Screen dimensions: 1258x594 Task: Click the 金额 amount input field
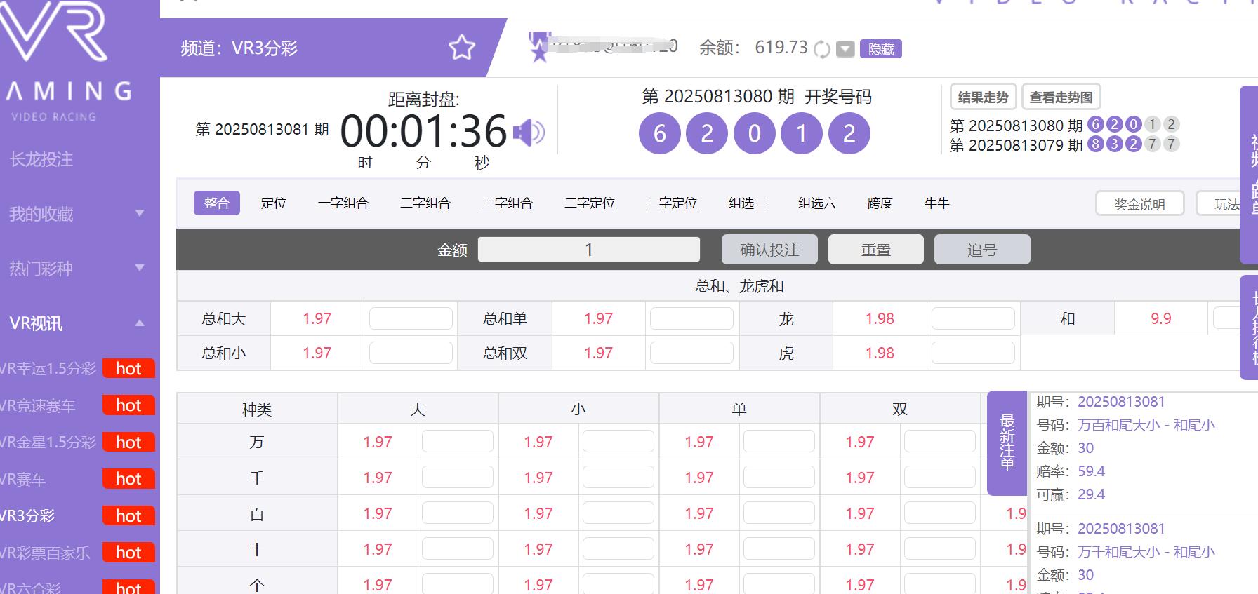(588, 250)
